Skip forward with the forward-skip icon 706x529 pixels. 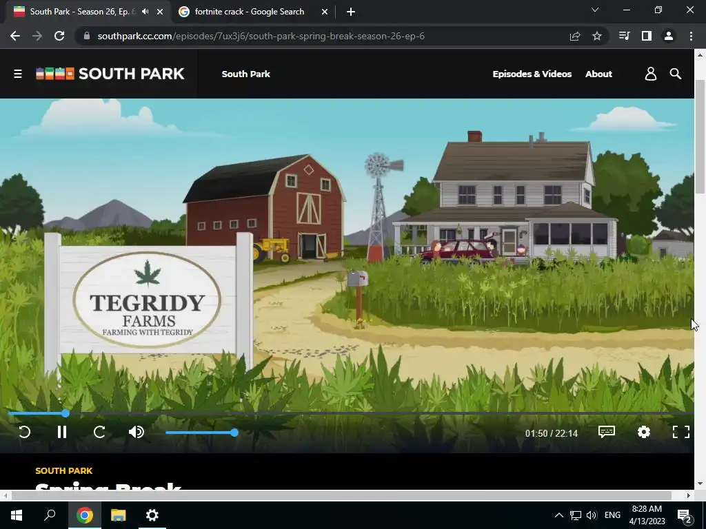99,433
